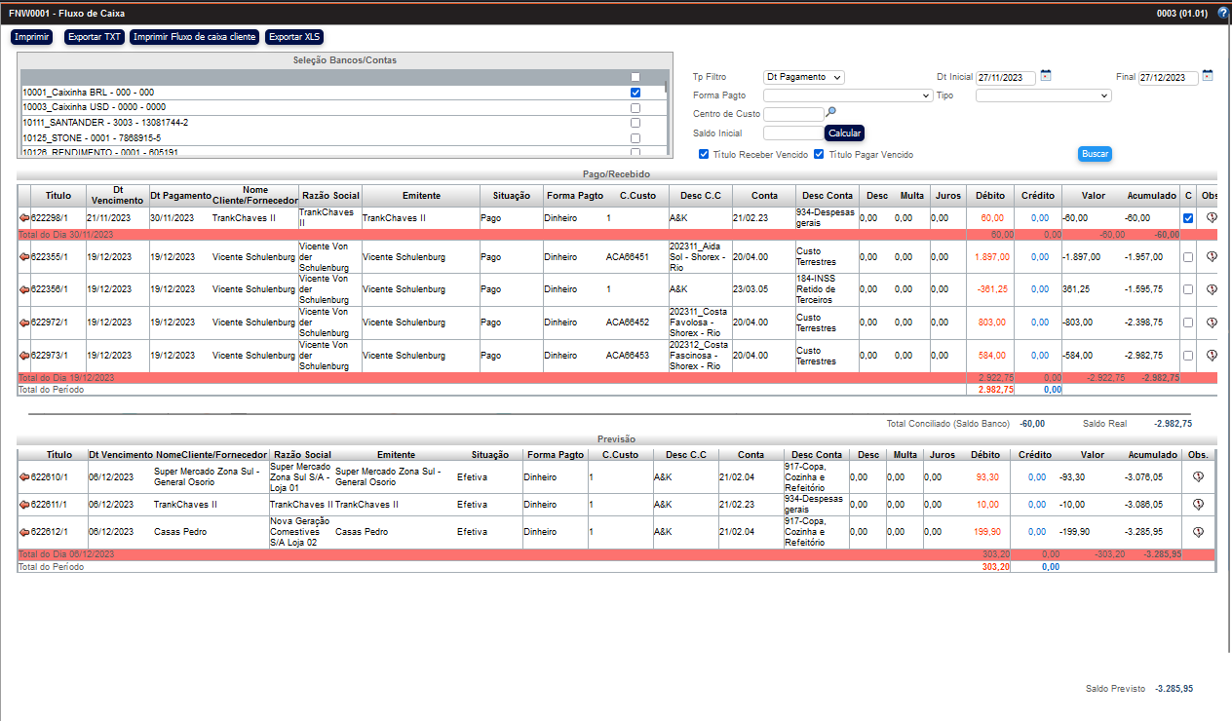Open the Final date calendar picker
The height and width of the screenshot is (721, 1232).
[1208, 76]
